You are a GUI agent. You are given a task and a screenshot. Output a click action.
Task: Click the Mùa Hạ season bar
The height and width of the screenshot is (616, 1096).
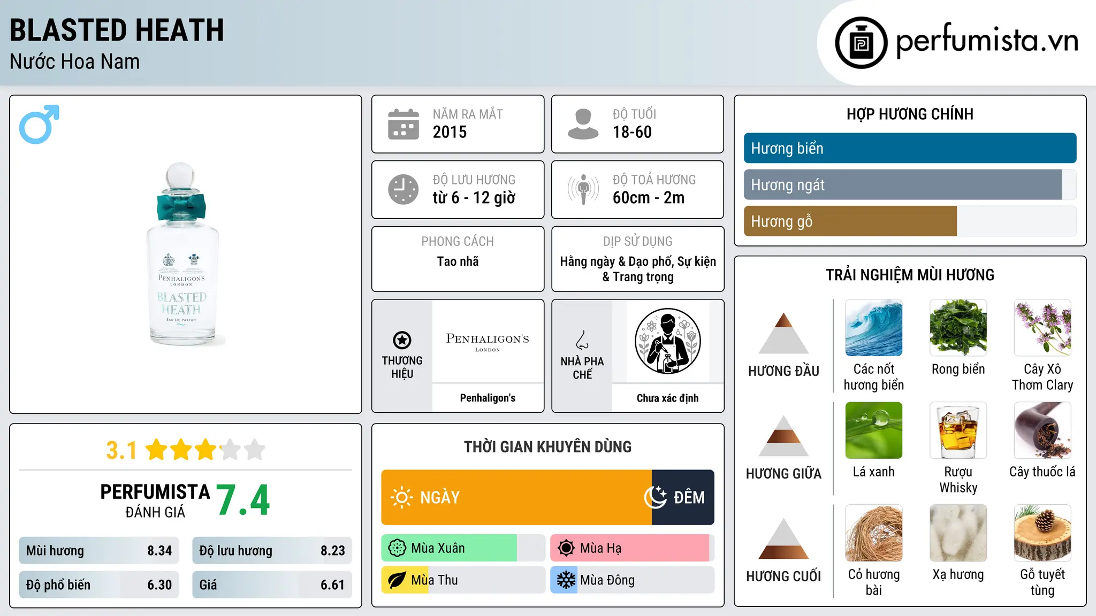tap(632, 548)
